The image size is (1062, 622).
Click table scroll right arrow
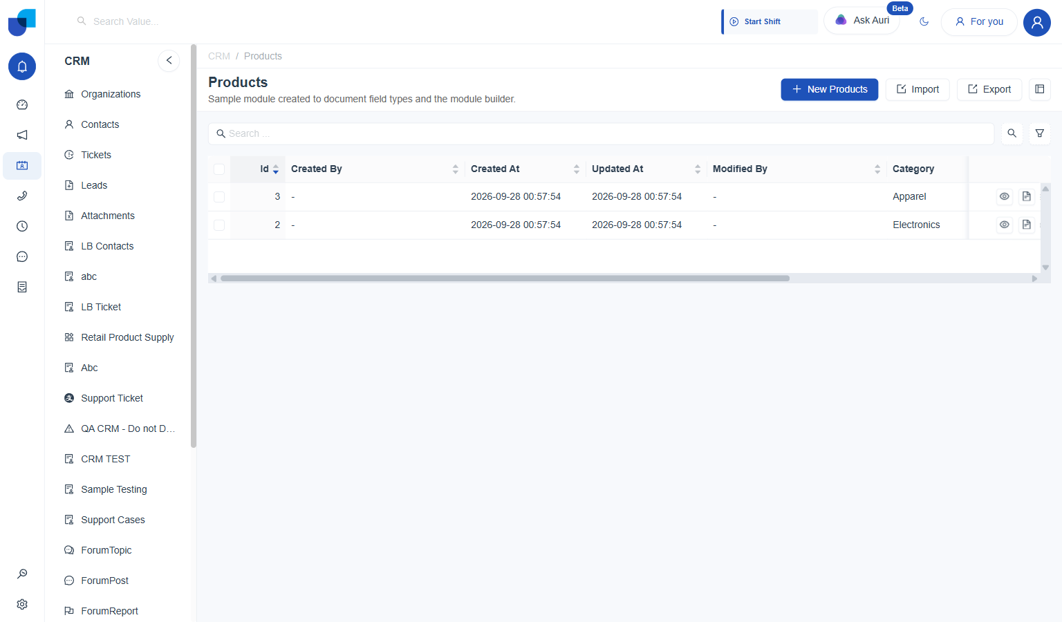tap(1034, 279)
